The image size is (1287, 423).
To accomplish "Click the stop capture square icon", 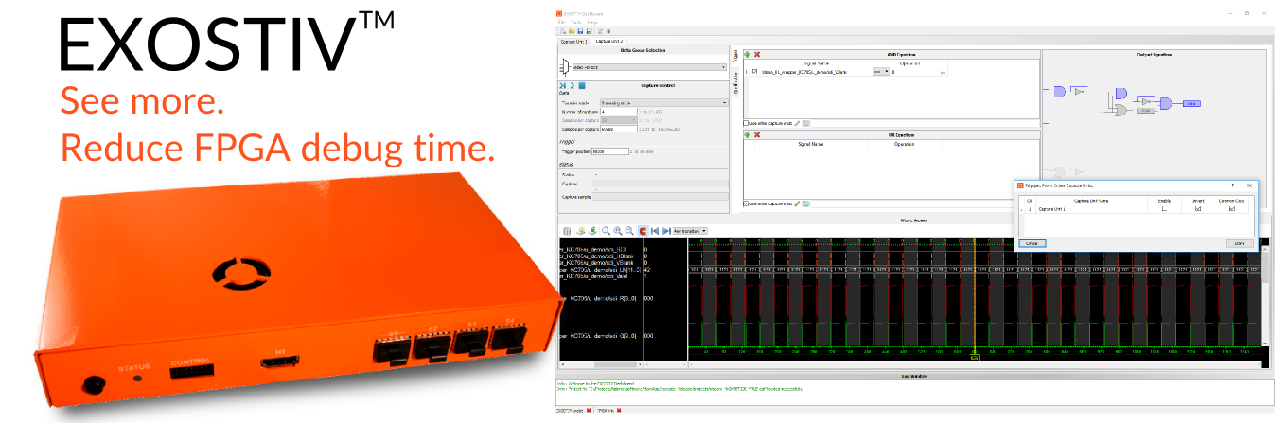I will (582, 86).
